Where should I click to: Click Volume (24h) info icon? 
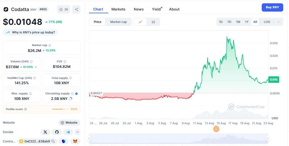click(31, 62)
